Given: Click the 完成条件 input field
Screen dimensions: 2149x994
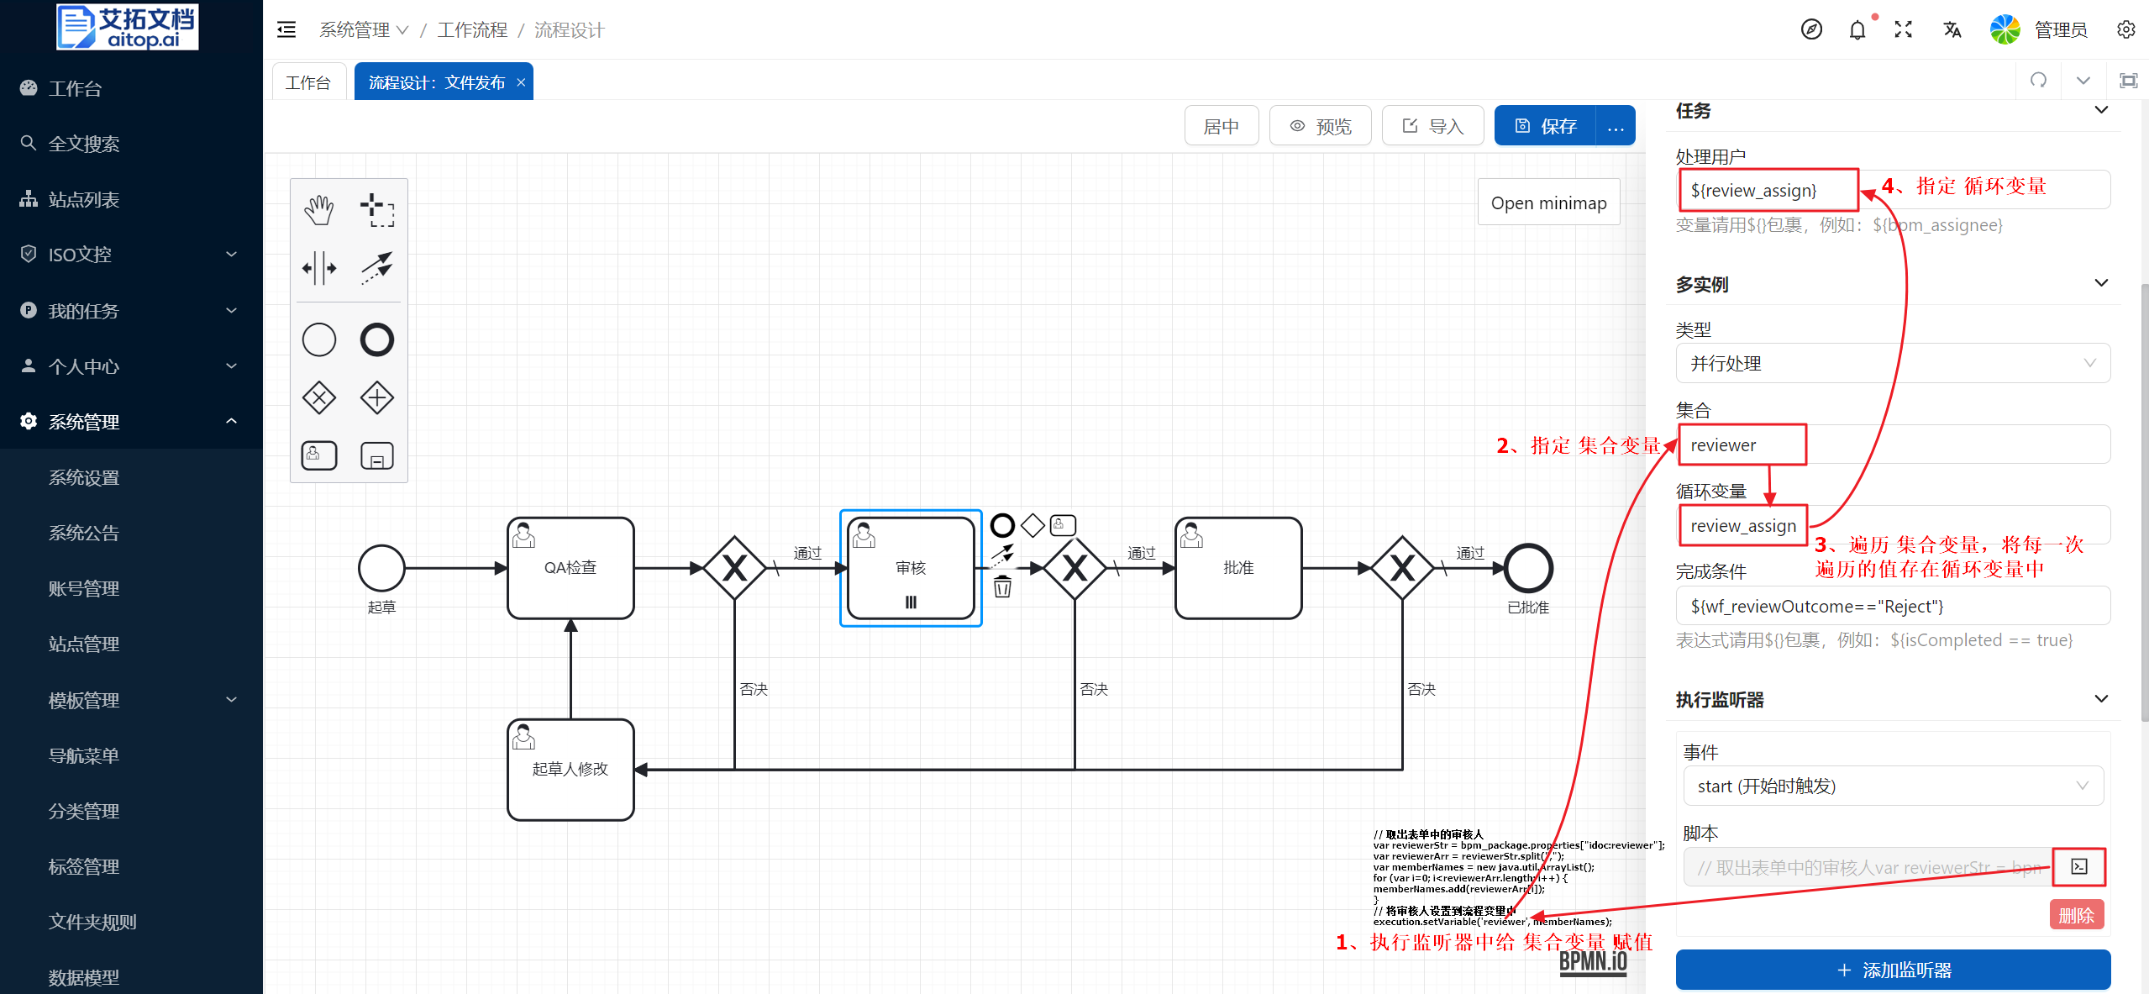Looking at the screenshot, I should pos(1892,606).
